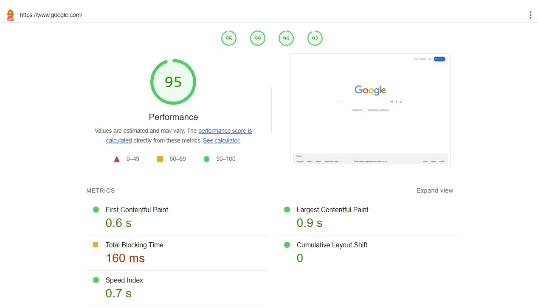Viewport: 538px width, 308px height.
Task: Click the Performance heading under the gauge
Action: (173, 117)
